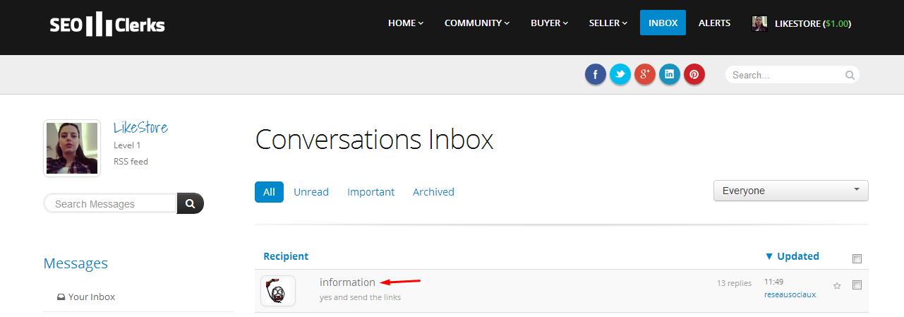This screenshot has width=904, height=317.
Task: Click the Messages sidebar heading
Action: coord(76,263)
